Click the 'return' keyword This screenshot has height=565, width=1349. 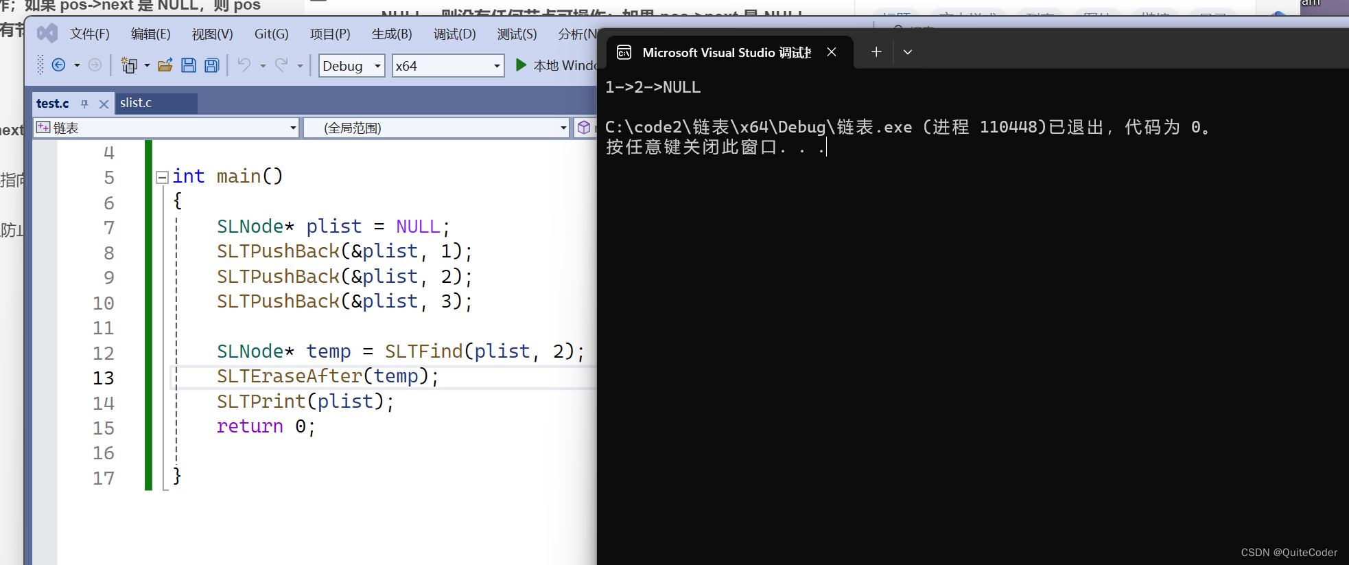pyautogui.click(x=250, y=426)
